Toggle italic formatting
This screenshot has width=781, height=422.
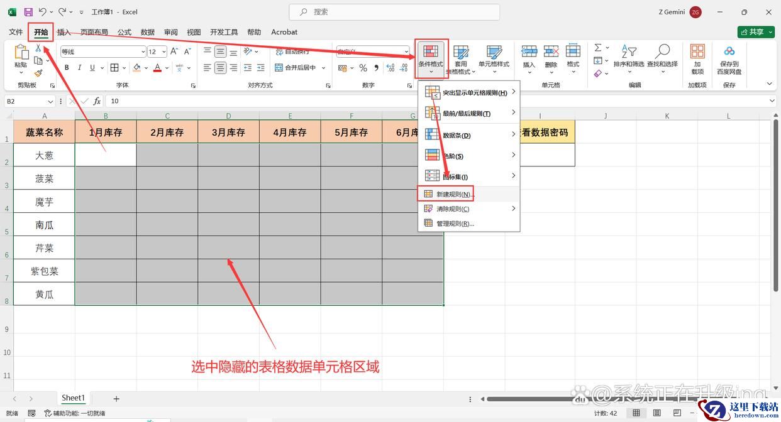click(79, 68)
